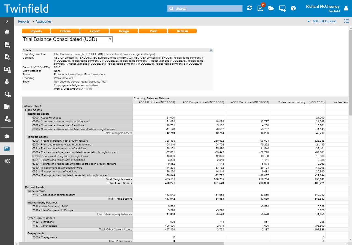
Task: Click the help question mark icon
Action: (x=293, y=8)
